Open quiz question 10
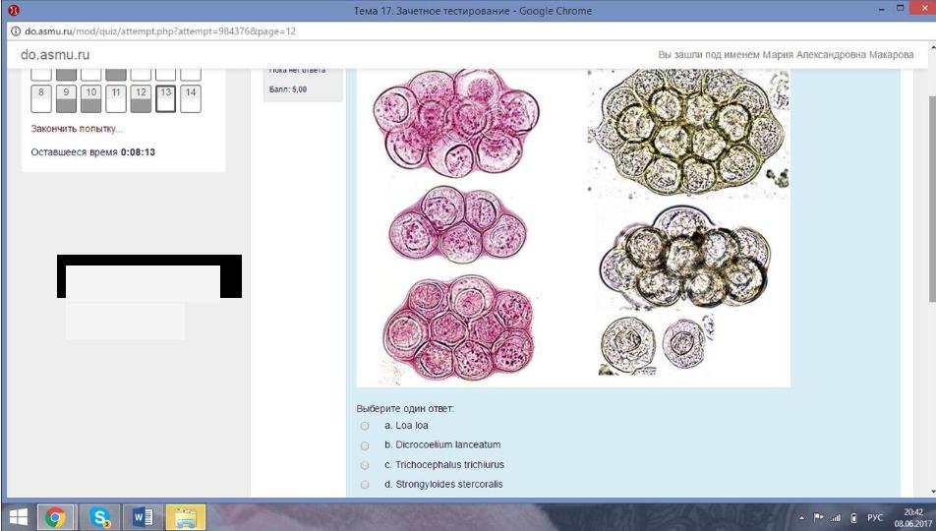 [x=90, y=98]
